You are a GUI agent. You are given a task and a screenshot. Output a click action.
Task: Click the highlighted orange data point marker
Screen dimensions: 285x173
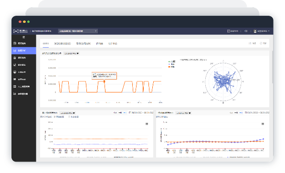(x=105, y=81)
